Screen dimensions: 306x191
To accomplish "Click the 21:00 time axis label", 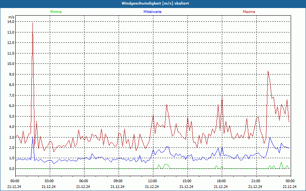I will [256, 181].
